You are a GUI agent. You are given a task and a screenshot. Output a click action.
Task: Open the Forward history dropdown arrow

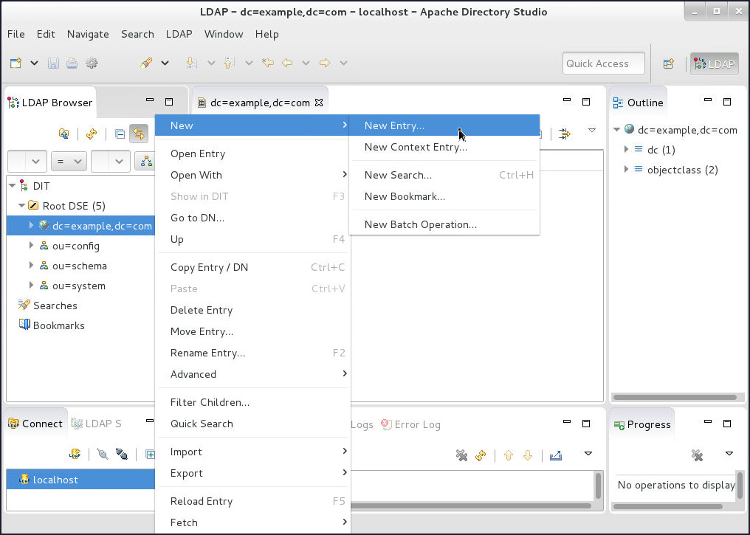343,63
